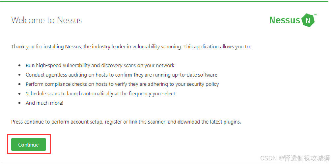Click the Schedule scans to launch line
The width and height of the screenshot is (331, 164).
tap(100, 93)
